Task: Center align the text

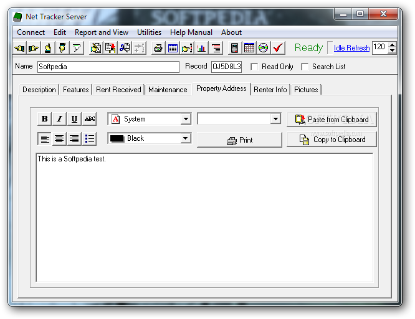Action: coord(60,138)
